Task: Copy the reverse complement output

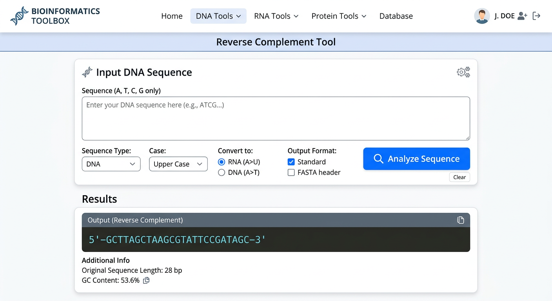Action: tap(461, 220)
